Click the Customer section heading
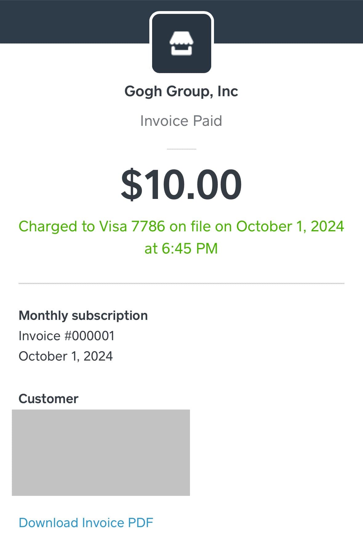This screenshot has height=541, width=363. pos(48,399)
